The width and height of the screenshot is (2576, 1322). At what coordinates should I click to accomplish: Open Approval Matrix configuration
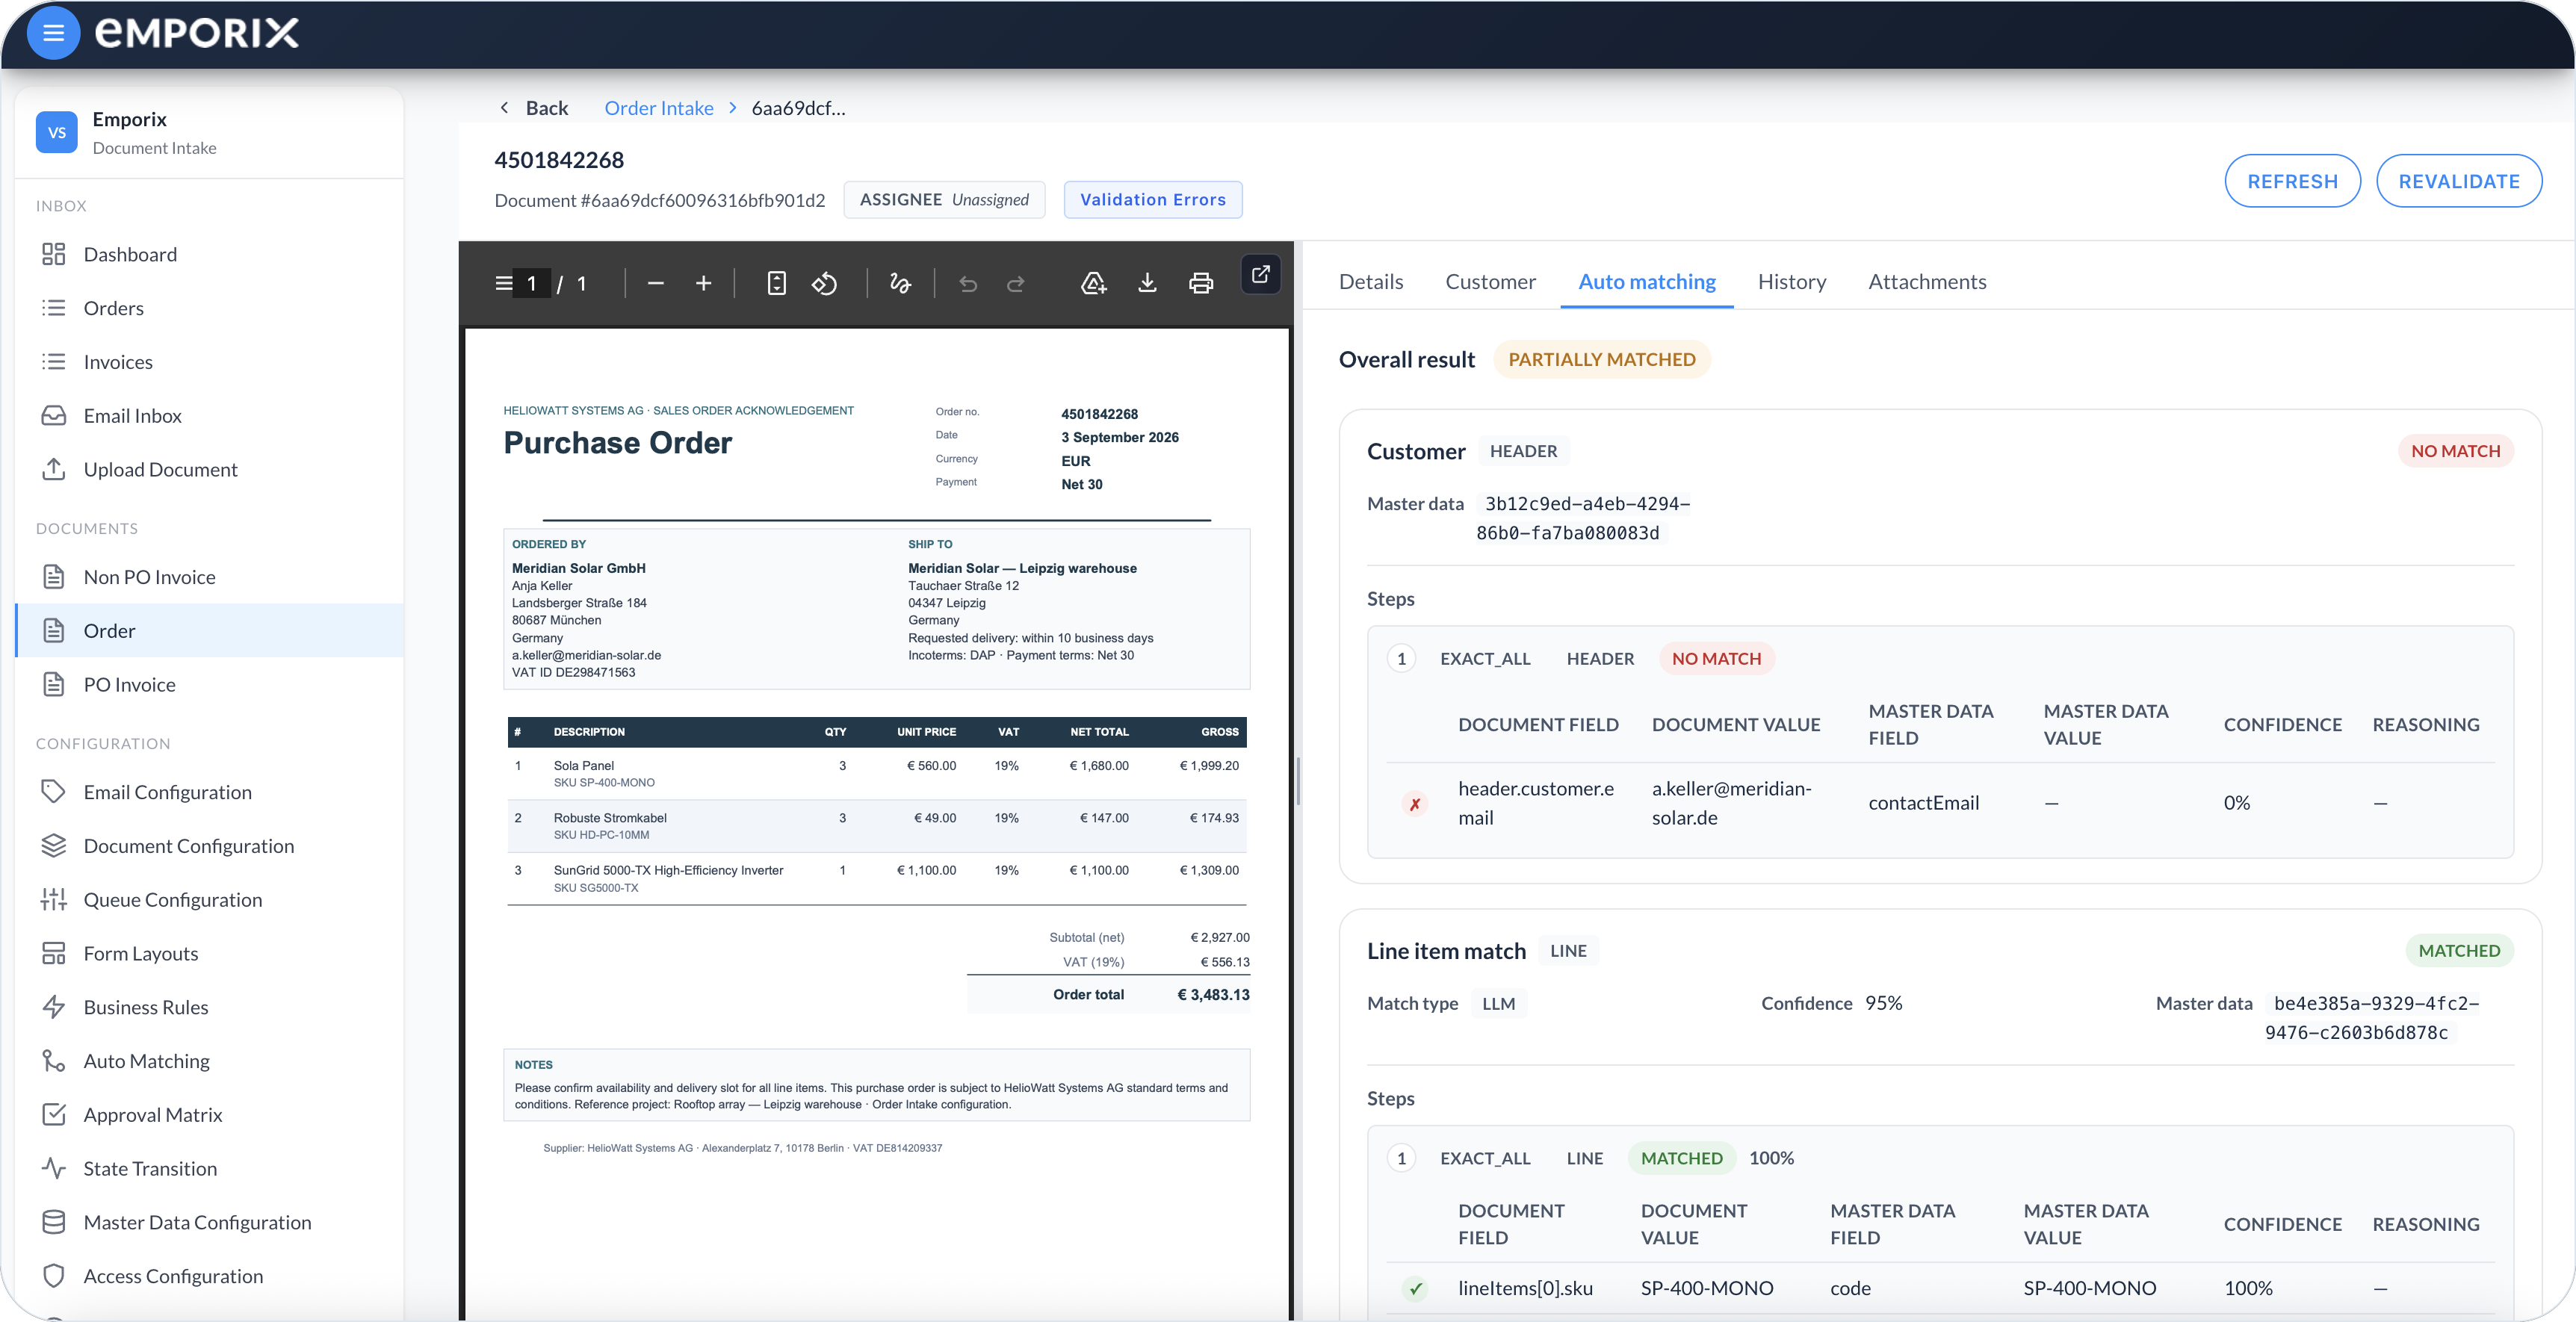coord(209,1114)
